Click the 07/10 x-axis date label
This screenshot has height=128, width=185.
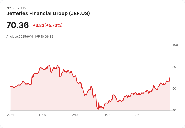(138, 115)
